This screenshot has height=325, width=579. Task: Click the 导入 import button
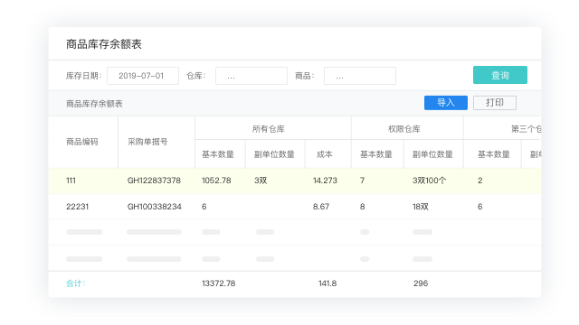click(446, 103)
